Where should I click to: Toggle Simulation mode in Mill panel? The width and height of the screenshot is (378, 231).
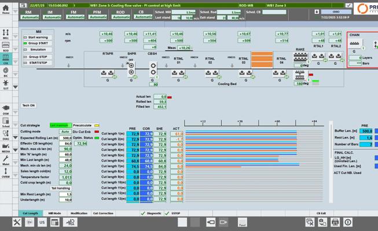(x=25, y=50)
